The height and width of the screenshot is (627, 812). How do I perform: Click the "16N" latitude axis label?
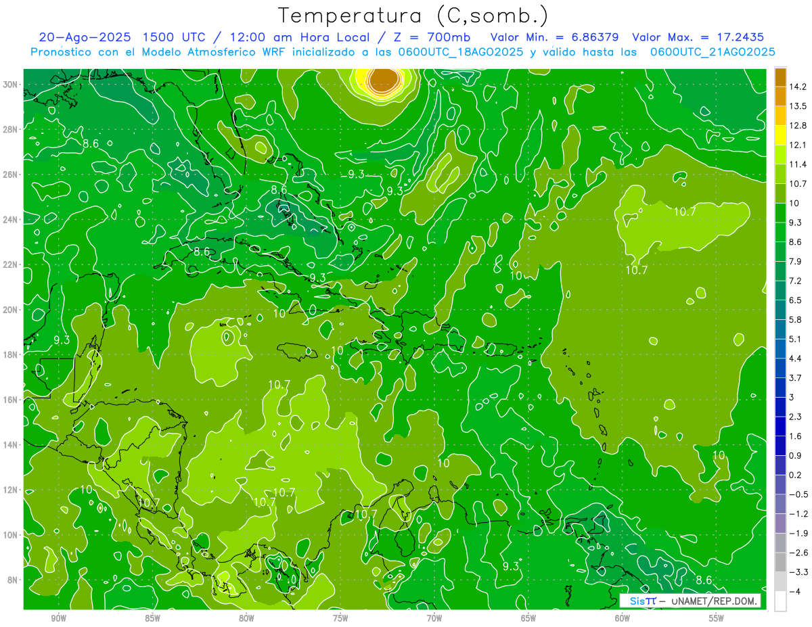click(11, 400)
